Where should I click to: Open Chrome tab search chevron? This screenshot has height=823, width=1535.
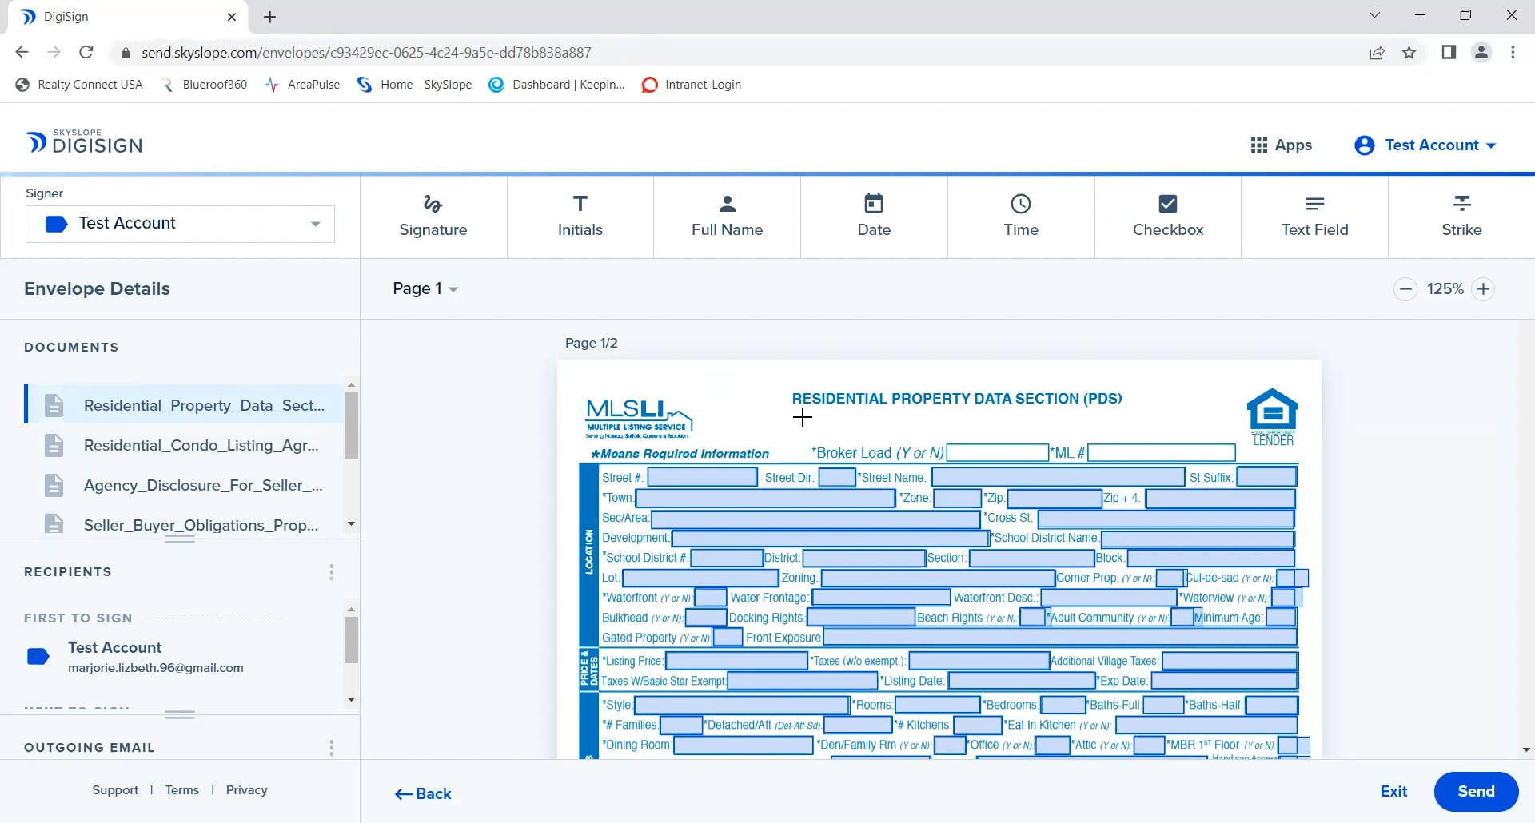point(1374,15)
